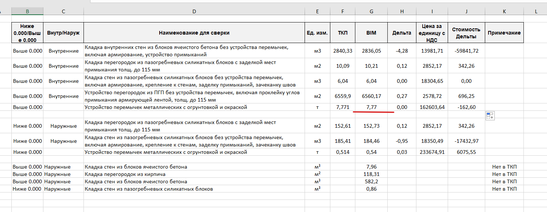Click the 'Примечание' header cell

[504, 33]
